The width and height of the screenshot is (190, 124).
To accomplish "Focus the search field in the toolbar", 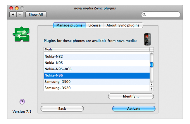I will tap(161, 15).
